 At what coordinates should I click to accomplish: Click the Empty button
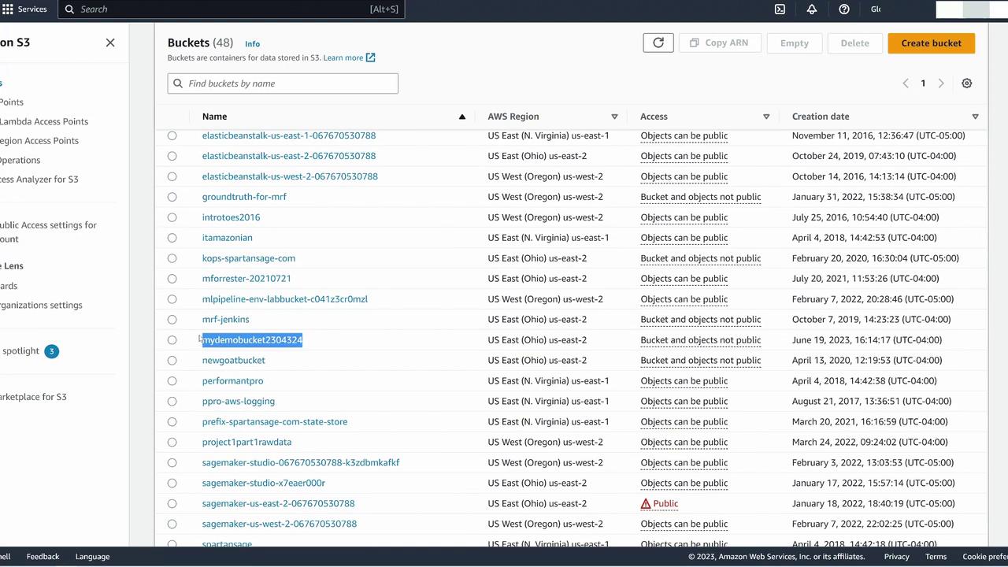(794, 43)
